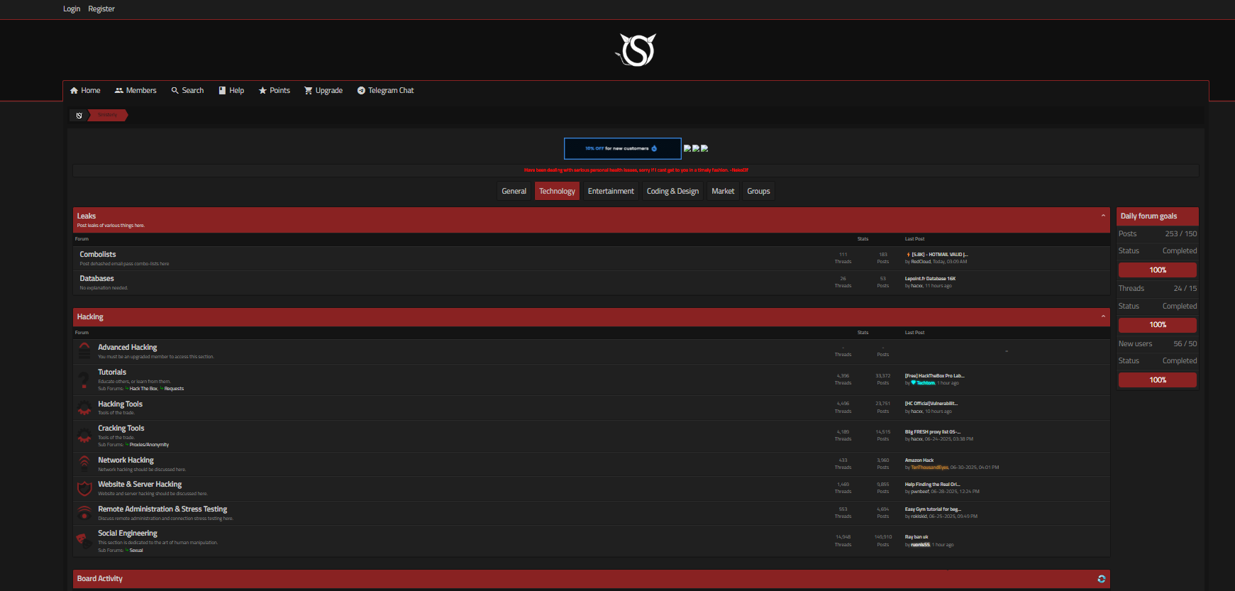
Task: Click the Hacking Tools gear icon
Action: pos(84,407)
